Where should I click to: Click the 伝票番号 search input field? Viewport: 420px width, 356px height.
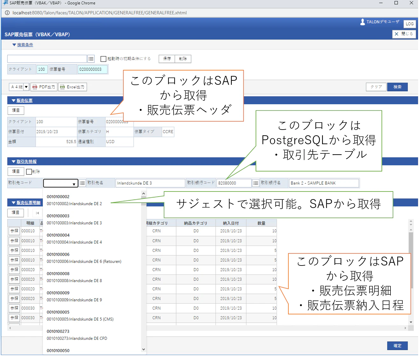93,70
